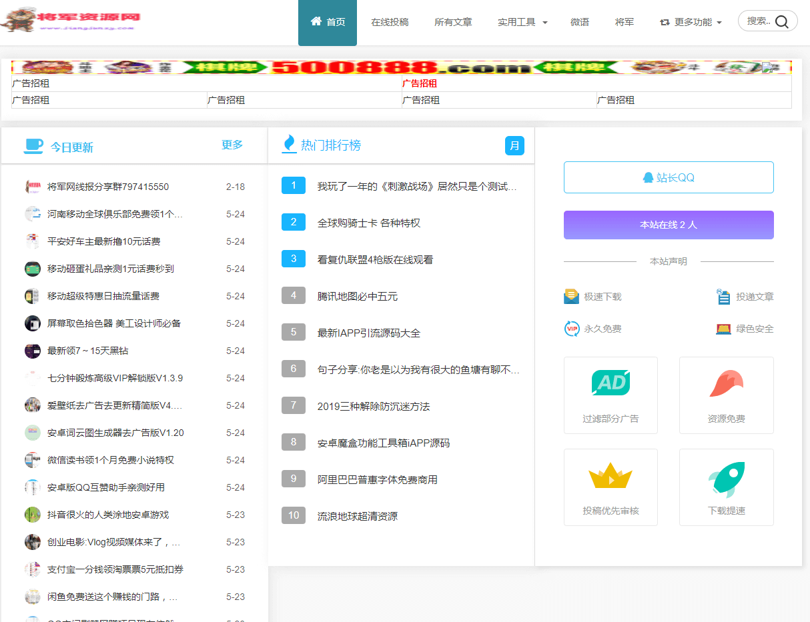Click the 投递文章 article submission icon
This screenshot has height=622, width=810.
tap(724, 296)
